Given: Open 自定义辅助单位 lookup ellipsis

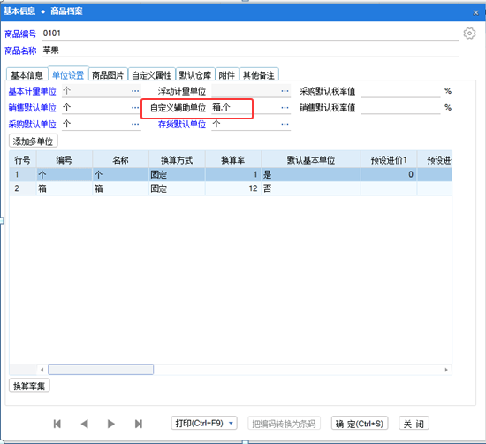Looking at the screenshot, I should click(x=285, y=107).
